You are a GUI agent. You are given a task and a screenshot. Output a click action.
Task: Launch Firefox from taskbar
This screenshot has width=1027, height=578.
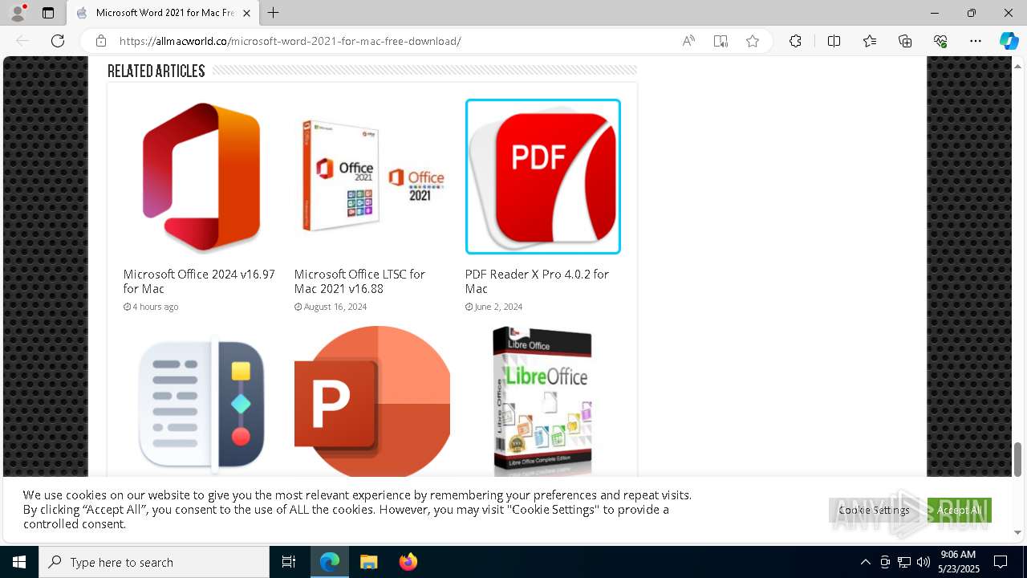click(408, 562)
